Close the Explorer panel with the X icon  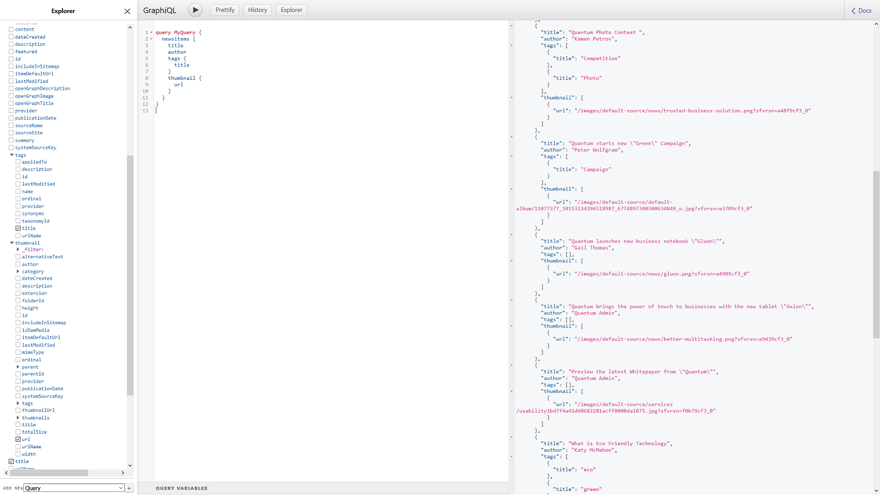coord(127,11)
